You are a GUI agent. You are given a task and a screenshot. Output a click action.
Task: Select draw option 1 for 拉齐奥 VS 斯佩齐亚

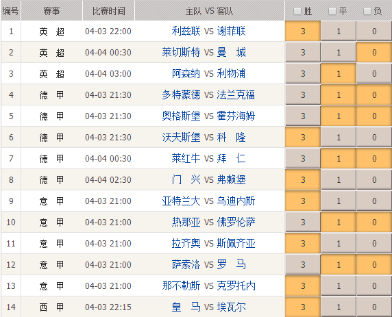[339, 244]
